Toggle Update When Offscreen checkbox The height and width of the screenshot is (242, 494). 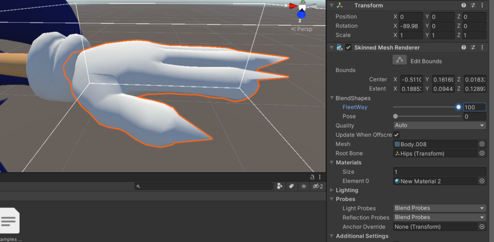[x=396, y=135]
